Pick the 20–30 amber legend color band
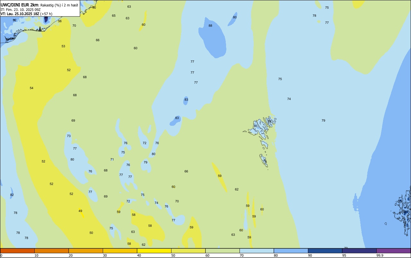The image size is (411, 258). 86,251
